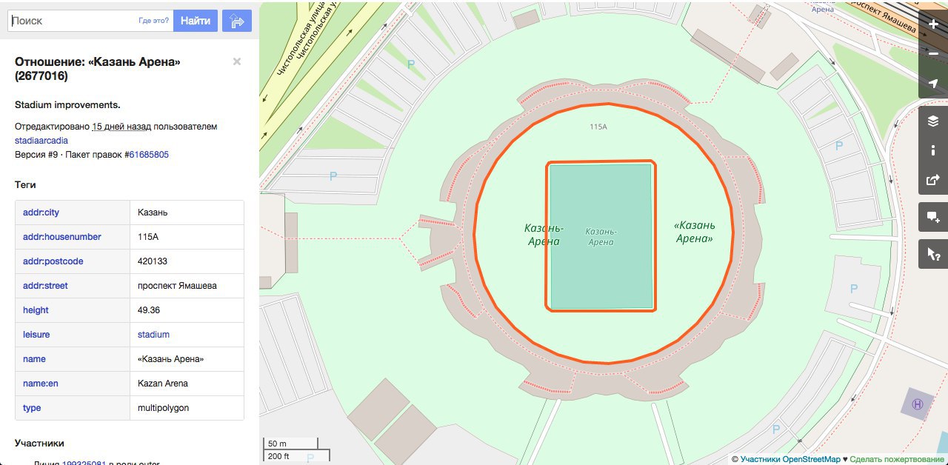Close the Казань Арена relation sidebar
The image size is (948, 465).
237,61
